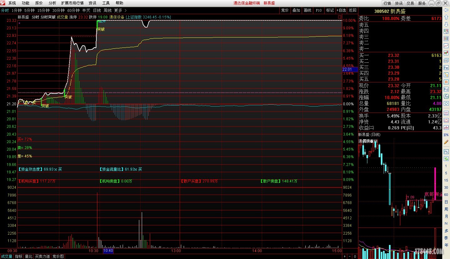Click the 画线 draw line button
This screenshot has height=259, width=450.
click(x=307, y=10)
